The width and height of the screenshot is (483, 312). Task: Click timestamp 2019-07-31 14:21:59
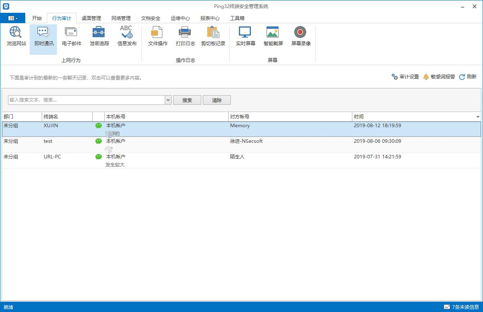click(x=378, y=157)
